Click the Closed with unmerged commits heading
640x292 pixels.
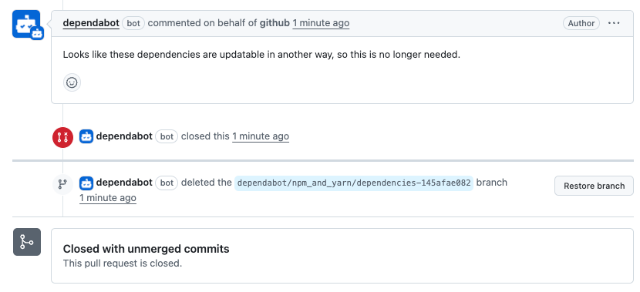click(147, 249)
